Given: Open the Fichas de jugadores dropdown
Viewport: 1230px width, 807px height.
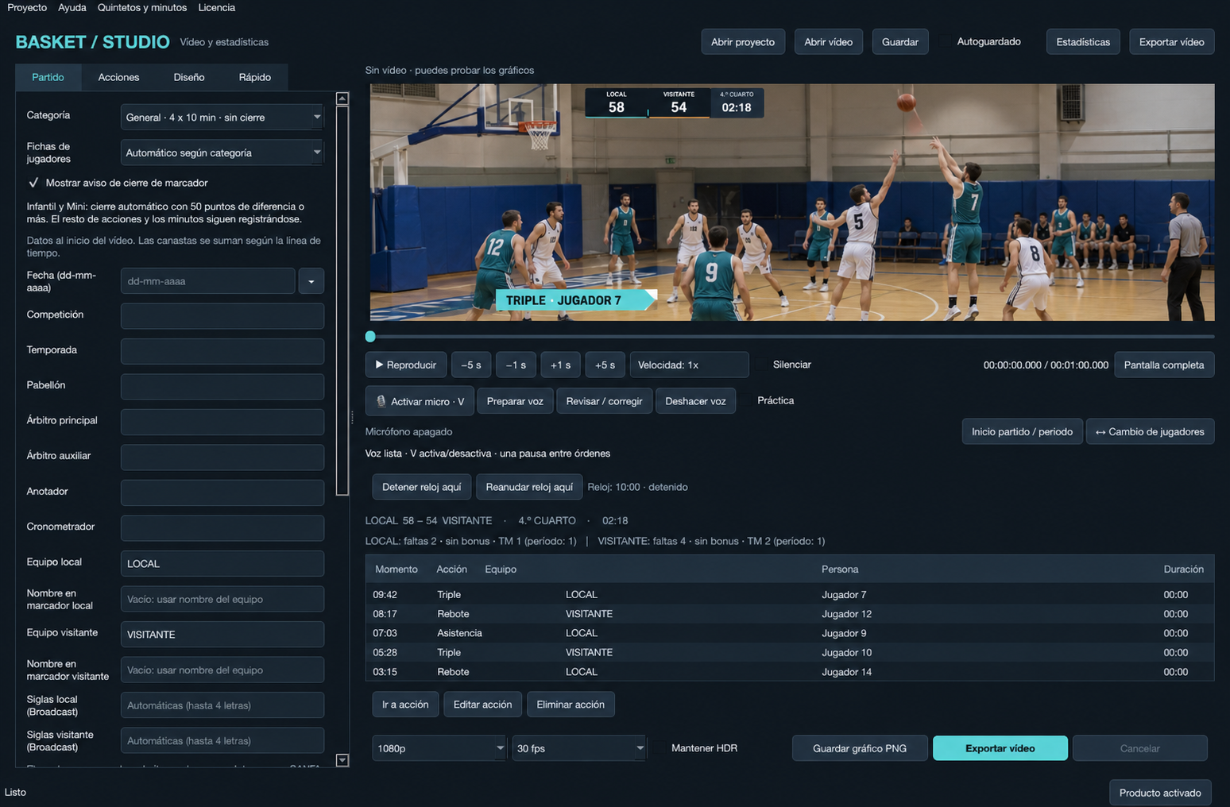Looking at the screenshot, I should point(222,153).
